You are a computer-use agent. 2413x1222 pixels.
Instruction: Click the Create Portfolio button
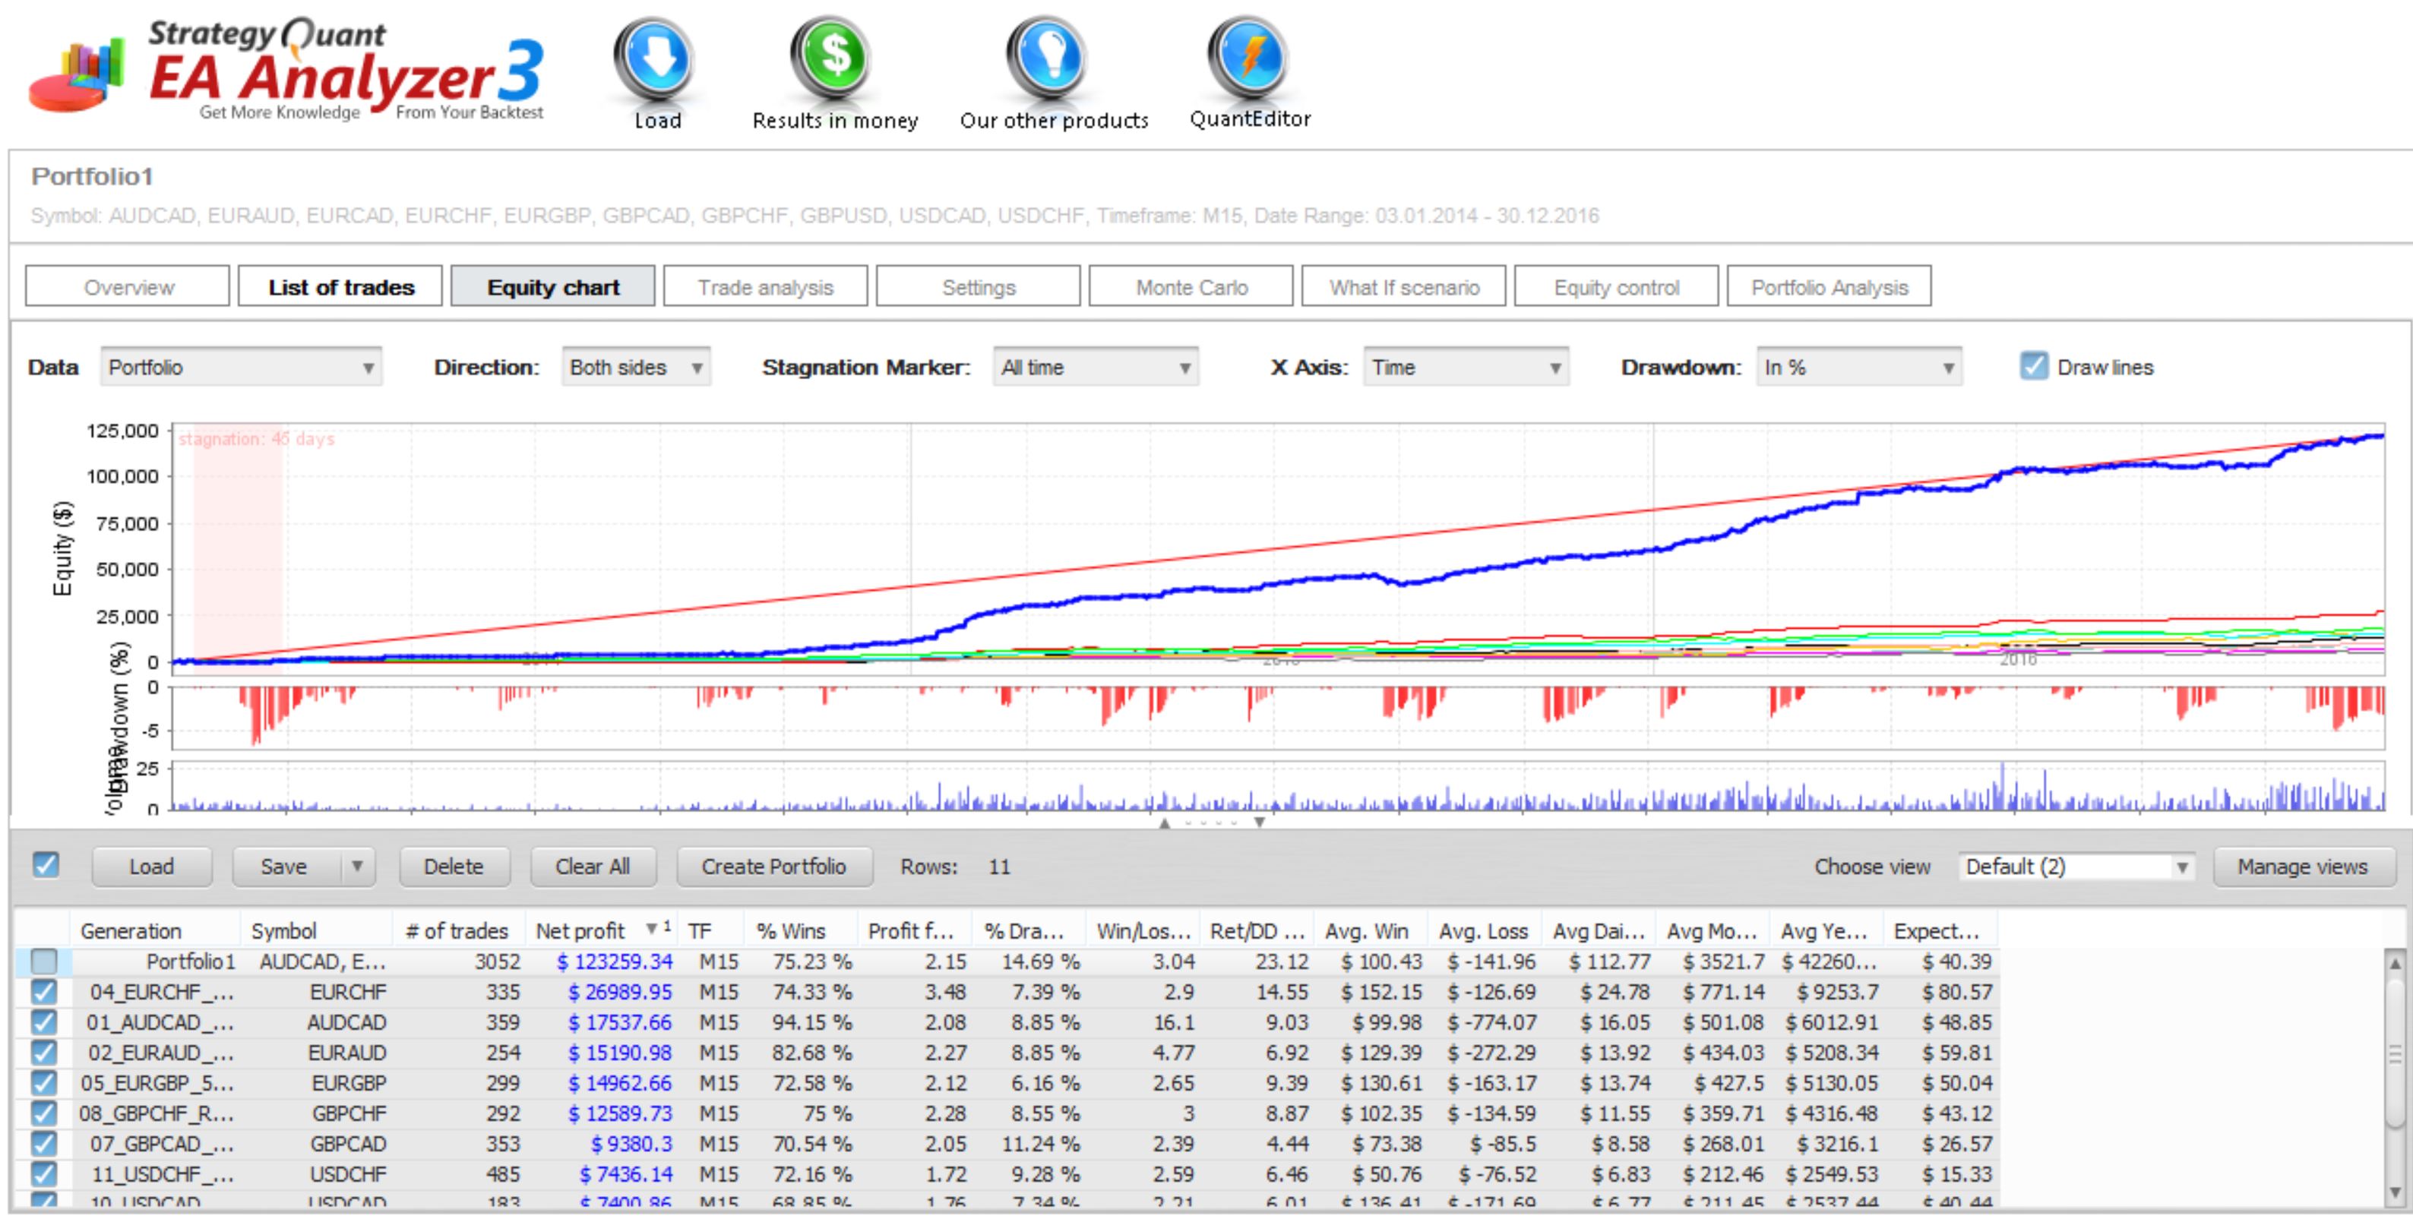773,866
